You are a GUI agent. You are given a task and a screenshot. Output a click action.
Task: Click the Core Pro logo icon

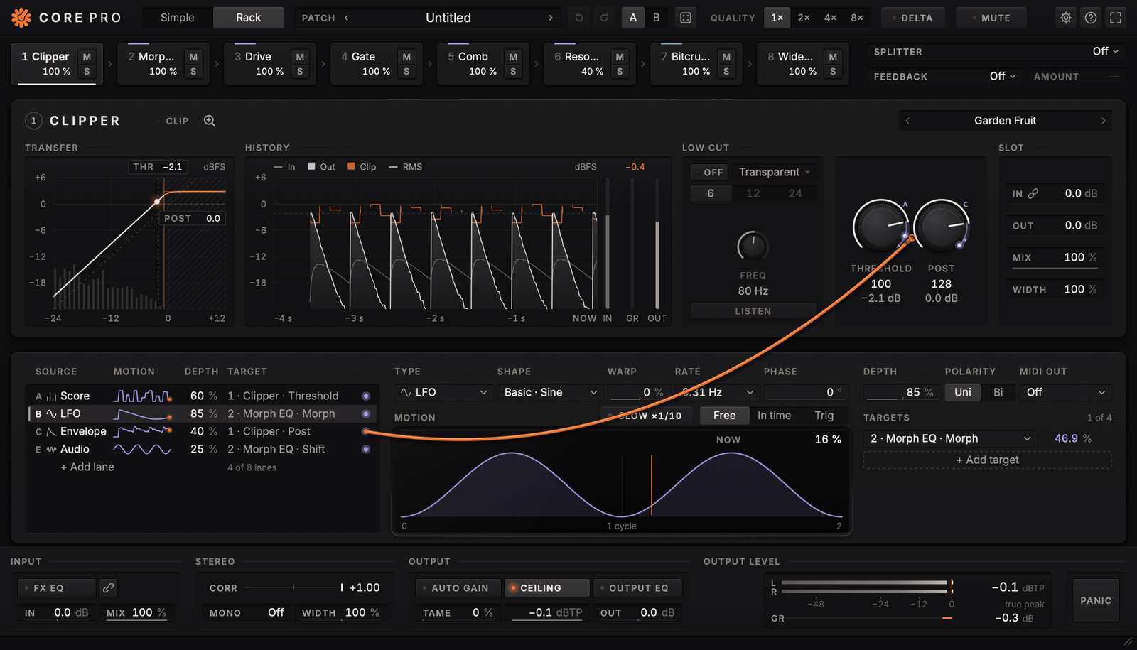(21, 18)
